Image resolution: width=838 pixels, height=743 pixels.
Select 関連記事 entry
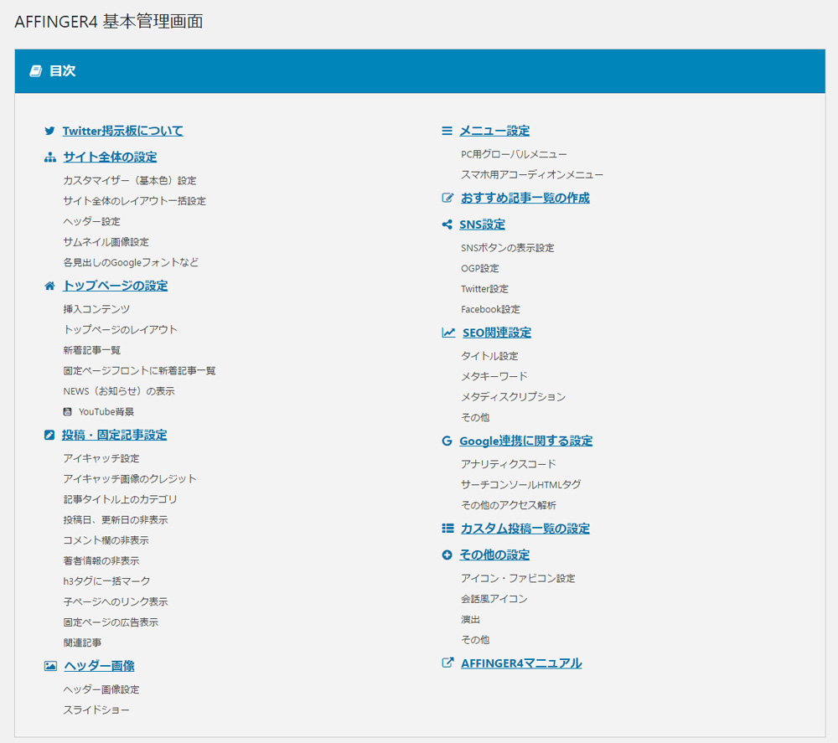82,642
